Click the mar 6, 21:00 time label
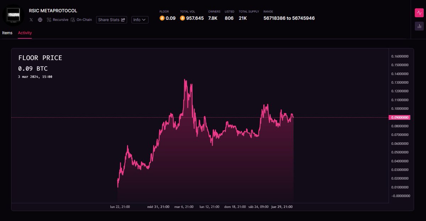Viewport: 426px width, 221px height. [x=184, y=207]
